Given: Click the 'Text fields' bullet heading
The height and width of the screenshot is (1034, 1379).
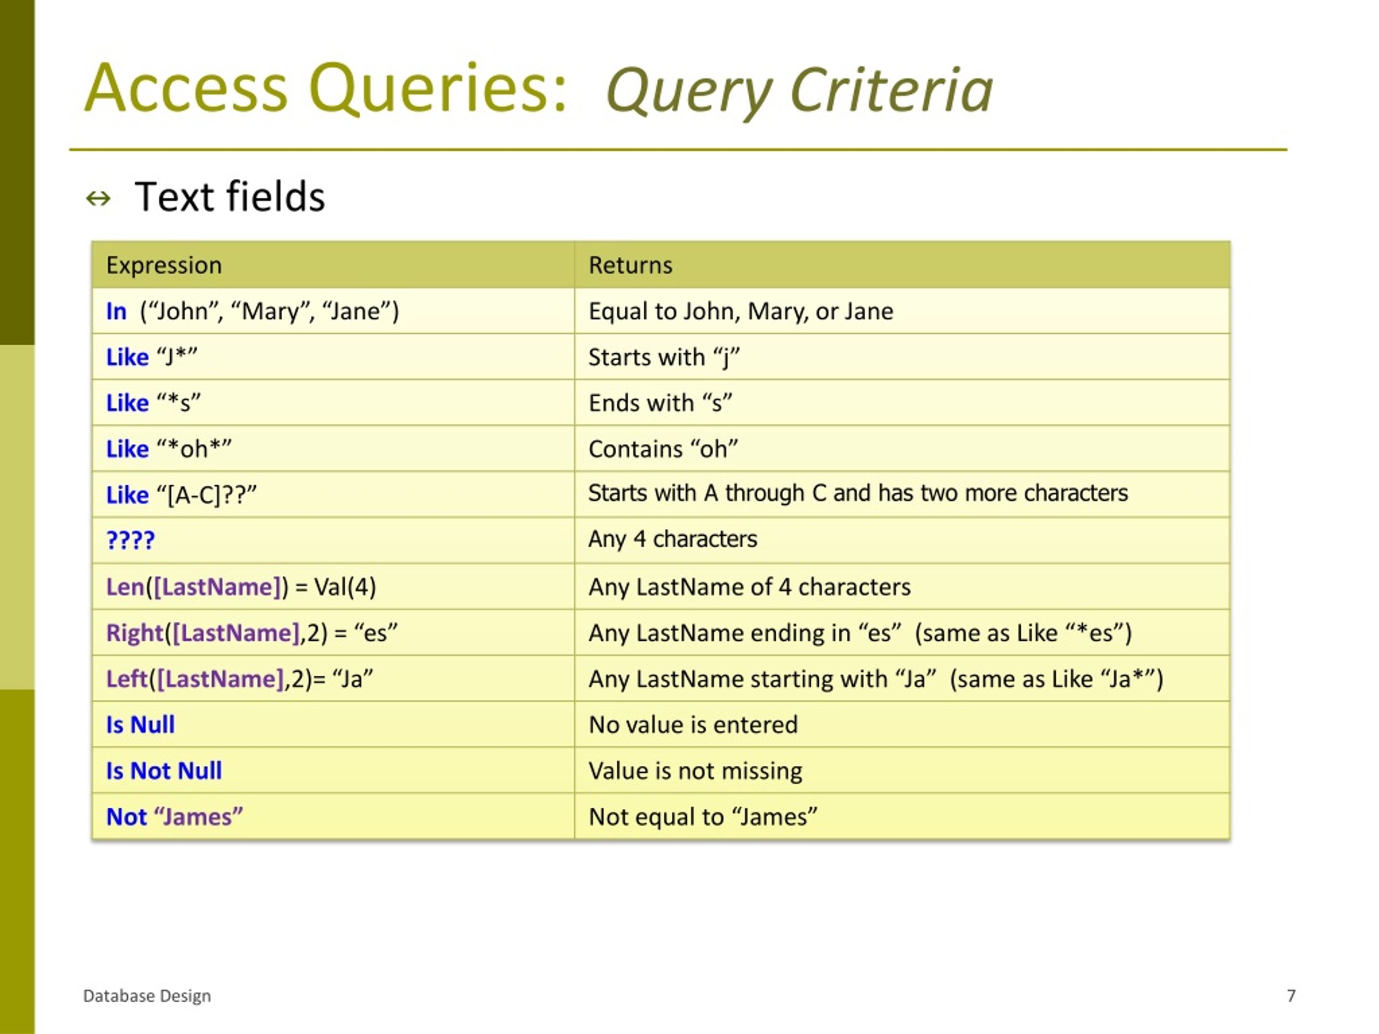Looking at the screenshot, I should 229,197.
